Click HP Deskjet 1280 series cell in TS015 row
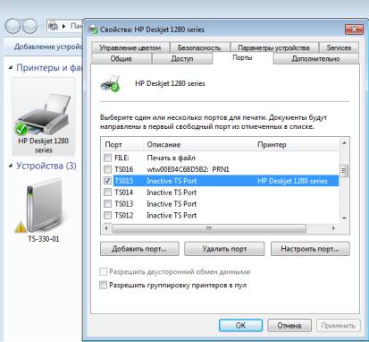The width and height of the screenshot is (369, 342). point(292,181)
